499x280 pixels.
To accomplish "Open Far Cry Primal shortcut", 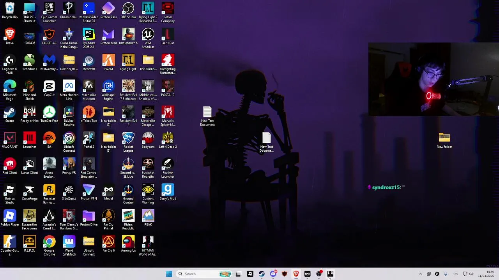I will (108, 220).
